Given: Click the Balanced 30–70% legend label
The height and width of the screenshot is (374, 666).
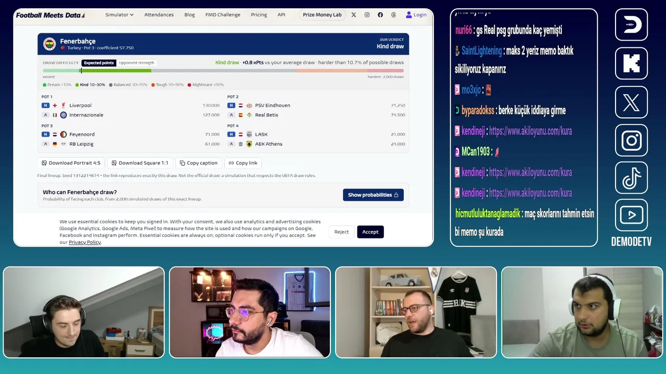Looking at the screenshot, I should pos(130,85).
